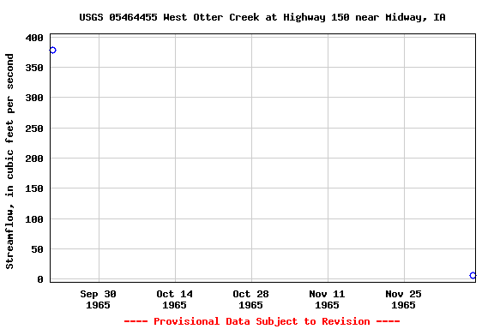Click the data point near 380 cfs
Image resolution: width=494 pixels, height=329 pixels.
52,50
